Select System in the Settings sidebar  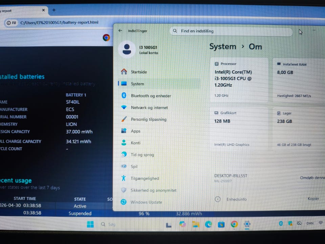pyautogui.click(x=159, y=84)
